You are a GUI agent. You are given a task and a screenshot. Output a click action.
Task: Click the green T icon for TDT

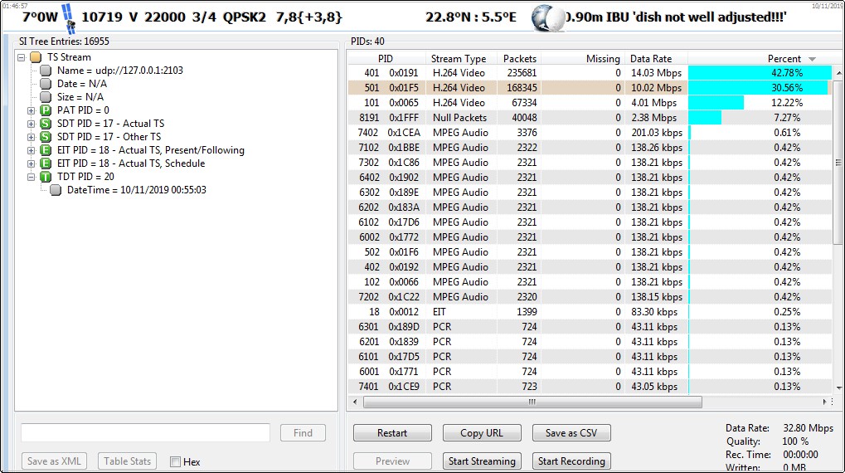(45, 177)
